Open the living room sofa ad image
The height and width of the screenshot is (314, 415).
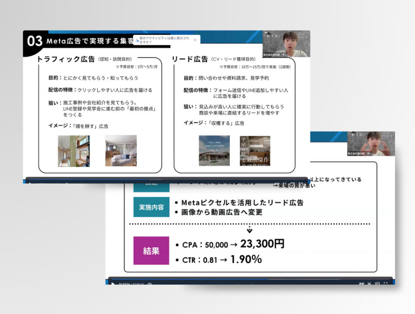pos(121,150)
